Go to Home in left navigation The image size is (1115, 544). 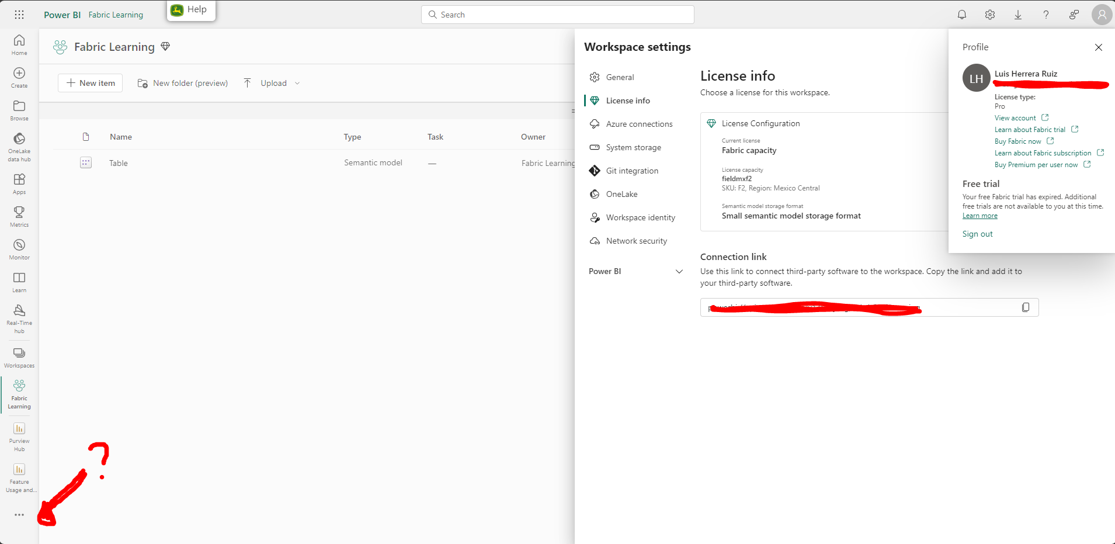point(19,44)
